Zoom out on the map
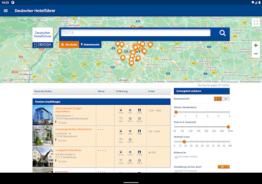This screenshot has width=262, height=184. tap(256, 54)
